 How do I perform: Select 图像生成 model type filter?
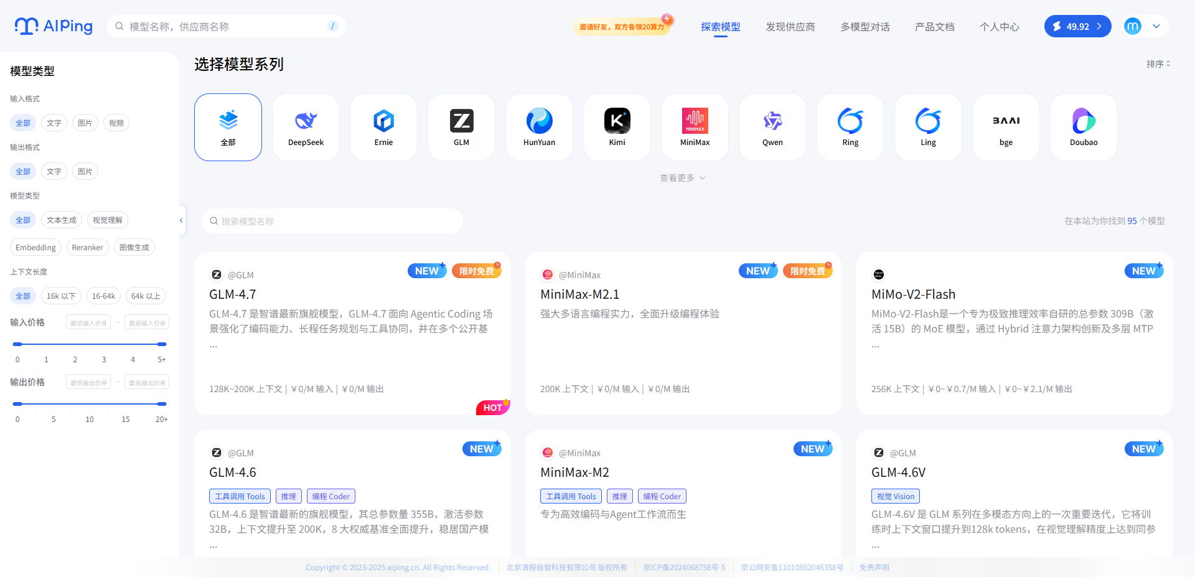pyautogui.click(x=134, y=247)
